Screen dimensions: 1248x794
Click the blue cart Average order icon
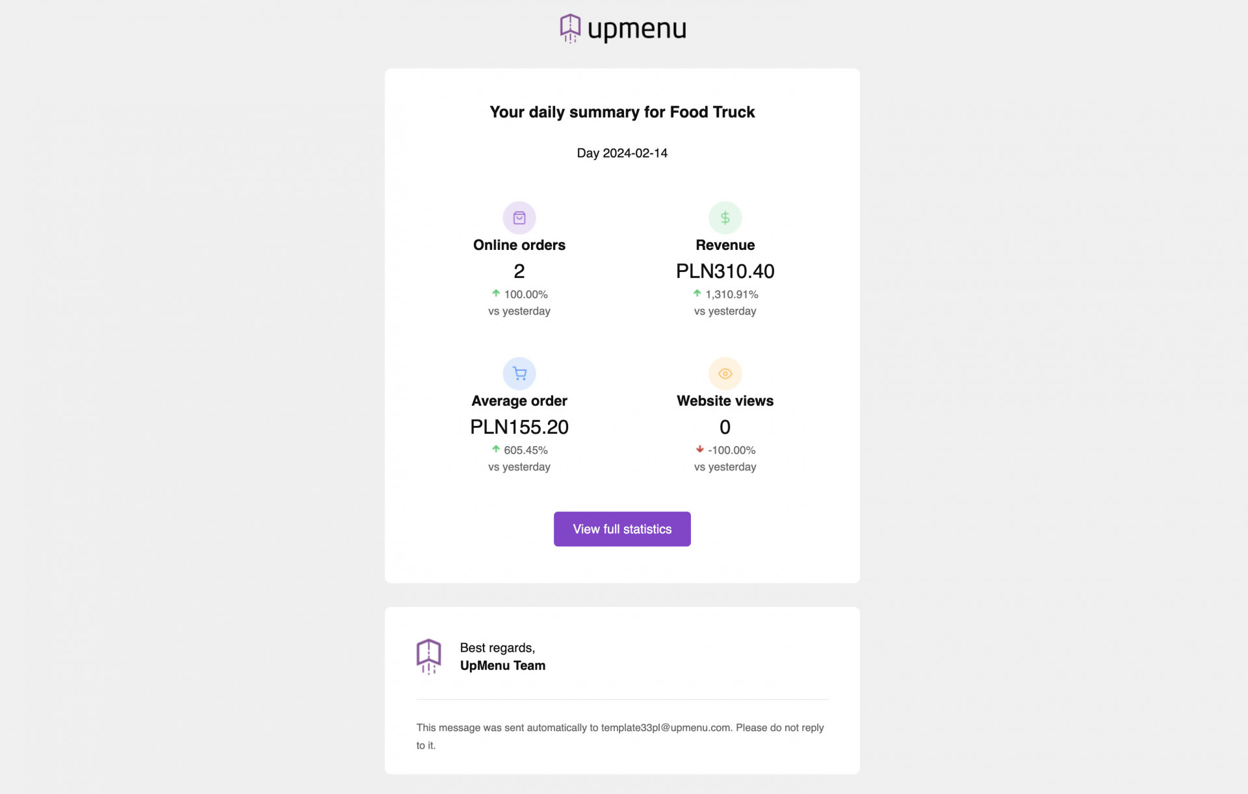519,373
